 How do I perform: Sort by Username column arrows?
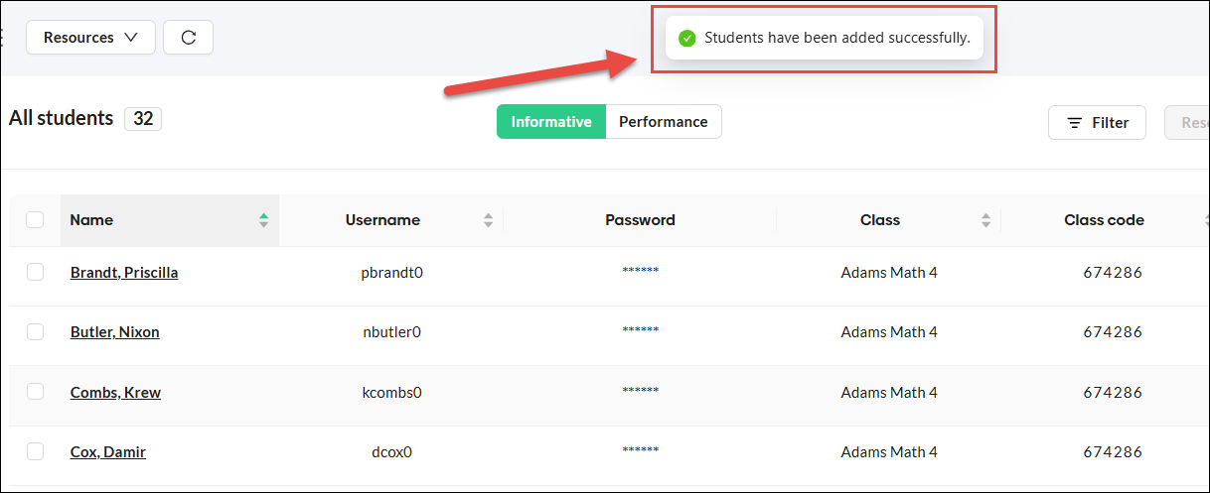pos(488,220)
